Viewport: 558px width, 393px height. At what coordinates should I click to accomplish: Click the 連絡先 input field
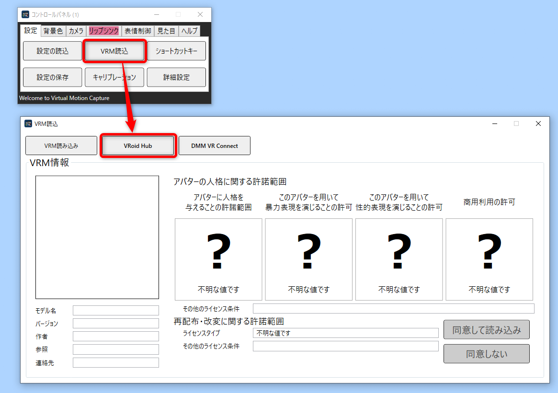(x=115, y=362)
